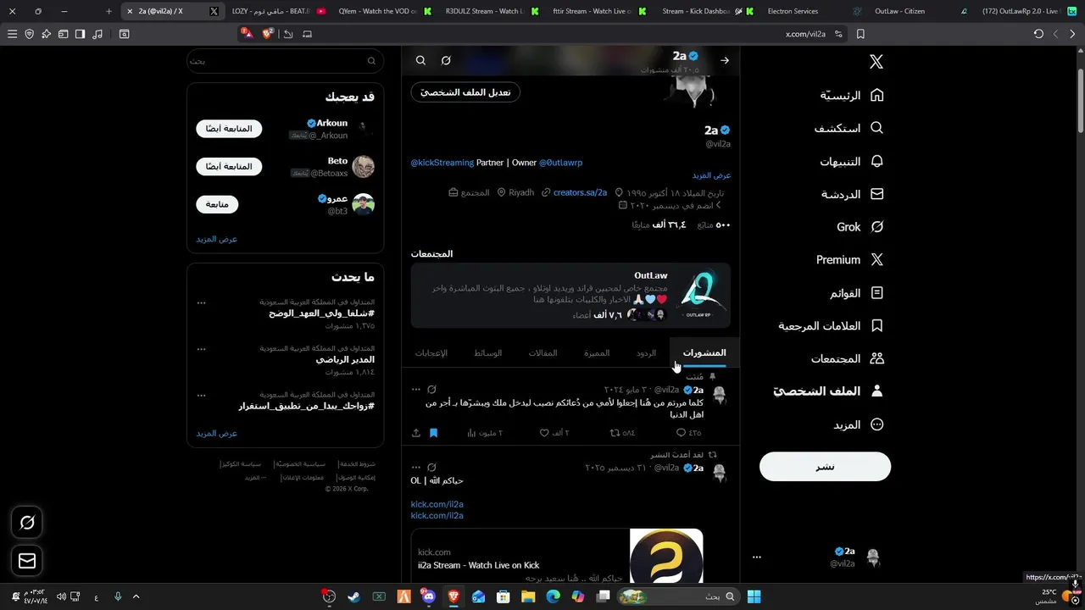The image size is (1085, 610).
Task: Open floating Grok button at bottom left
Action: click(27, 523)
